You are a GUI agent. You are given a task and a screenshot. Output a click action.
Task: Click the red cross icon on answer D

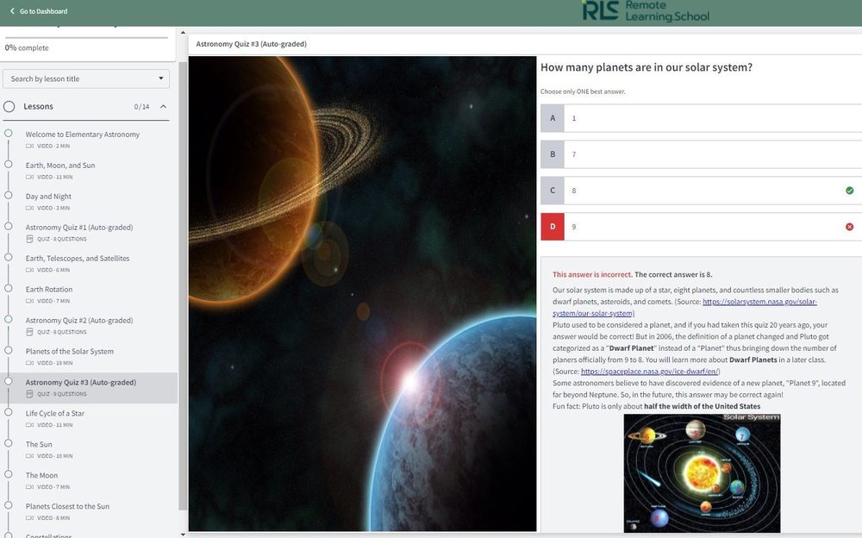[x=849, y=227]
